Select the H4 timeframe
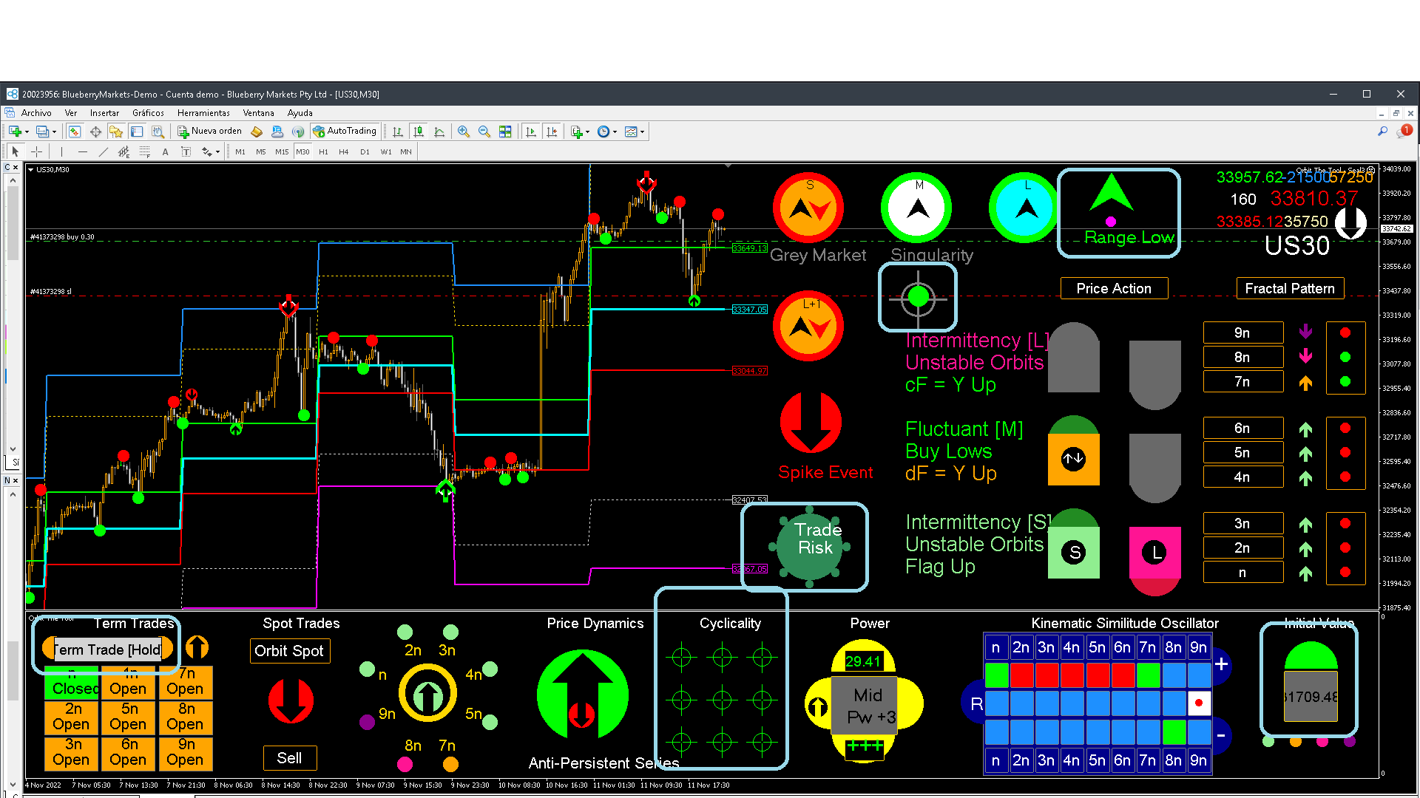Image resolution: width=1420 pixels, height=798 pixels. 343,151
